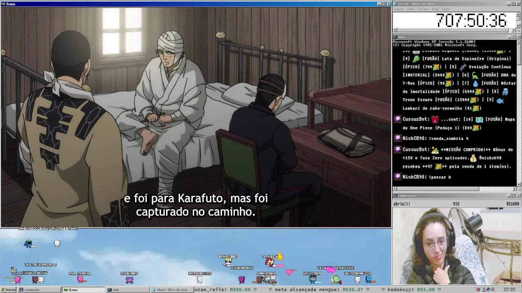Maximize the chat window
The height and width of the screenshot is (293, 522).
coord(514,37)
